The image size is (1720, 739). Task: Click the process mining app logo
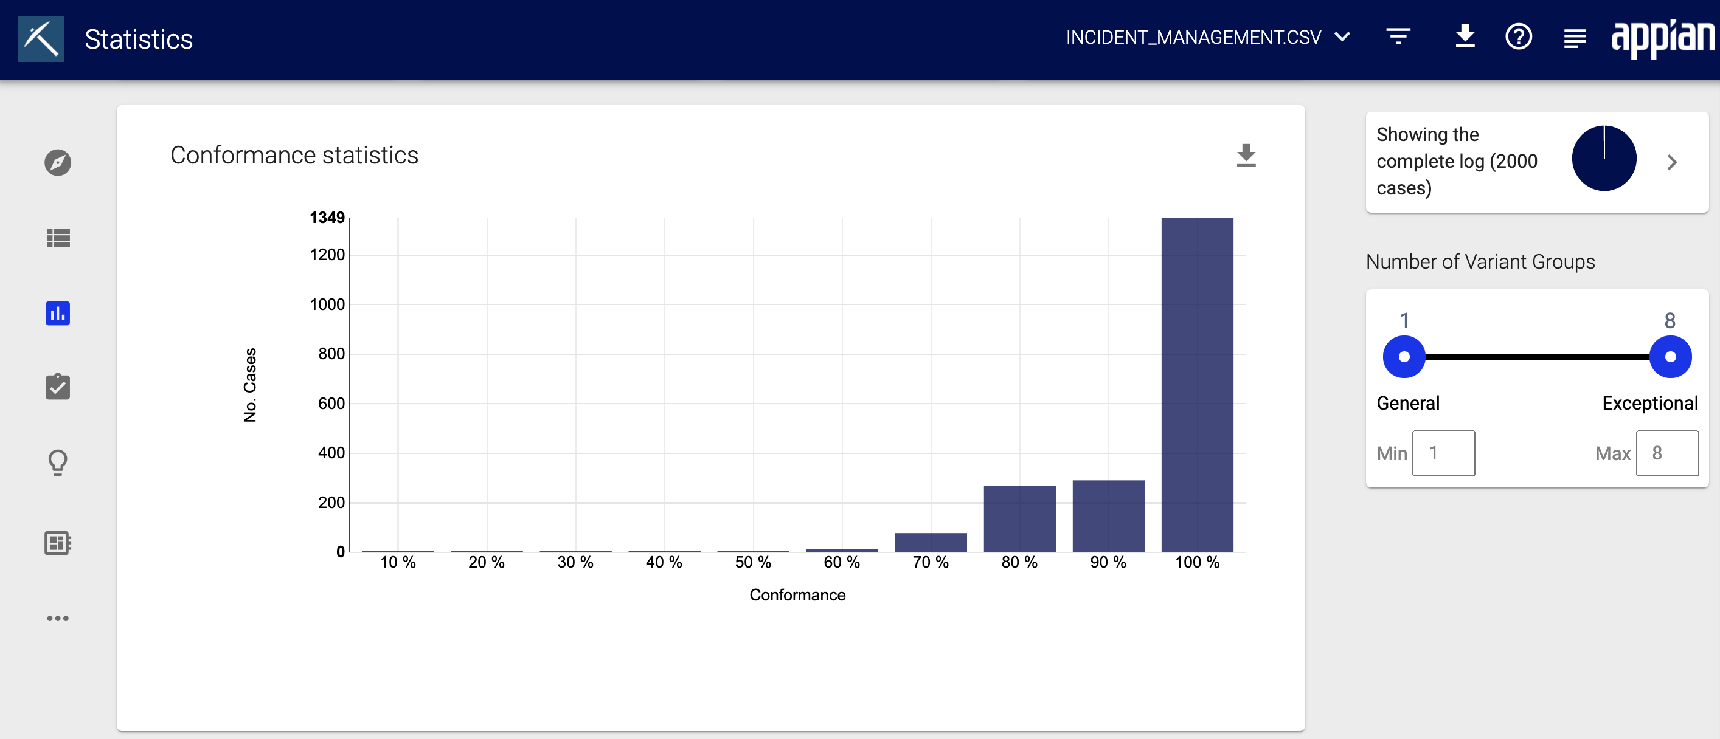click(41, 39)
